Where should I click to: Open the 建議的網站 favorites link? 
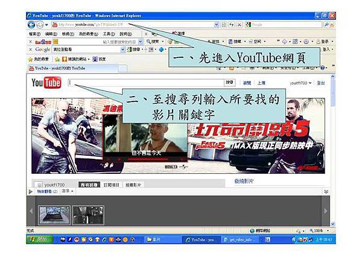[75, 59]
